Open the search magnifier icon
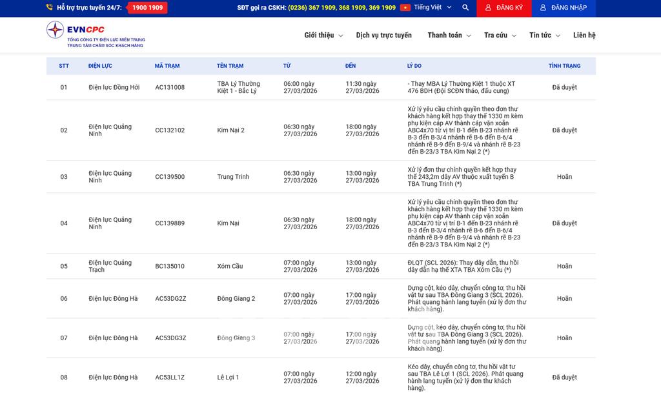This screenshot has width=661, height=395. [465, 8]
